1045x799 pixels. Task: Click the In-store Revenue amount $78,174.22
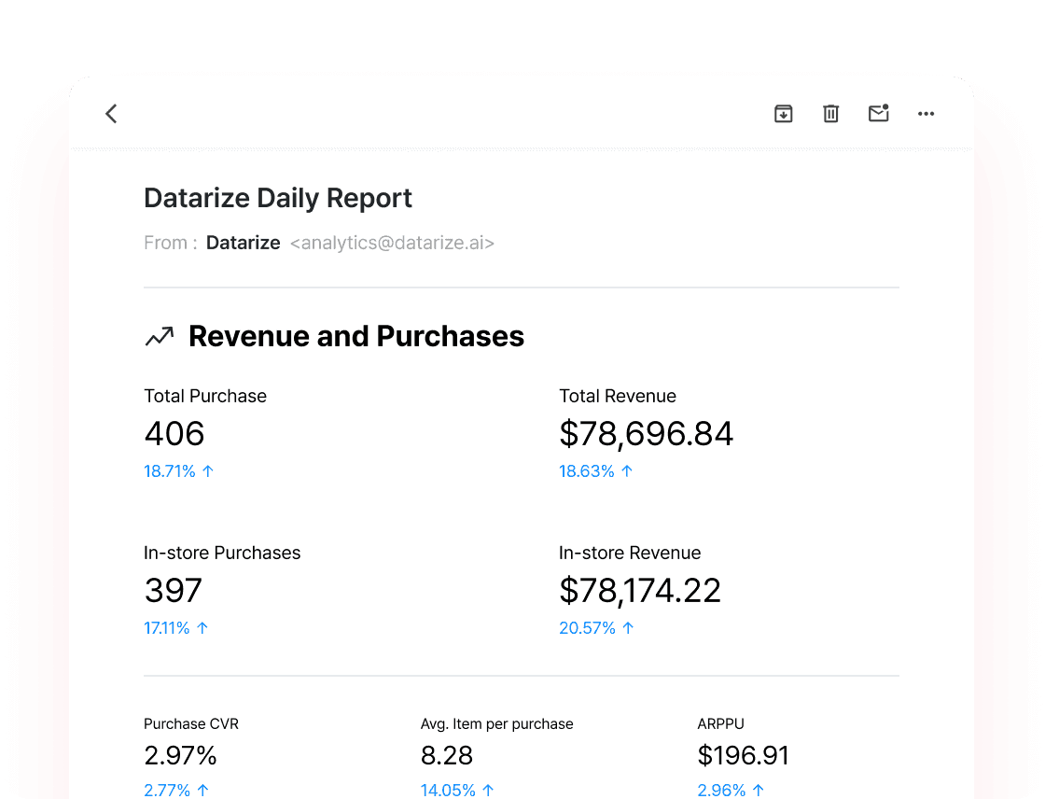click(x=640, y=591)
